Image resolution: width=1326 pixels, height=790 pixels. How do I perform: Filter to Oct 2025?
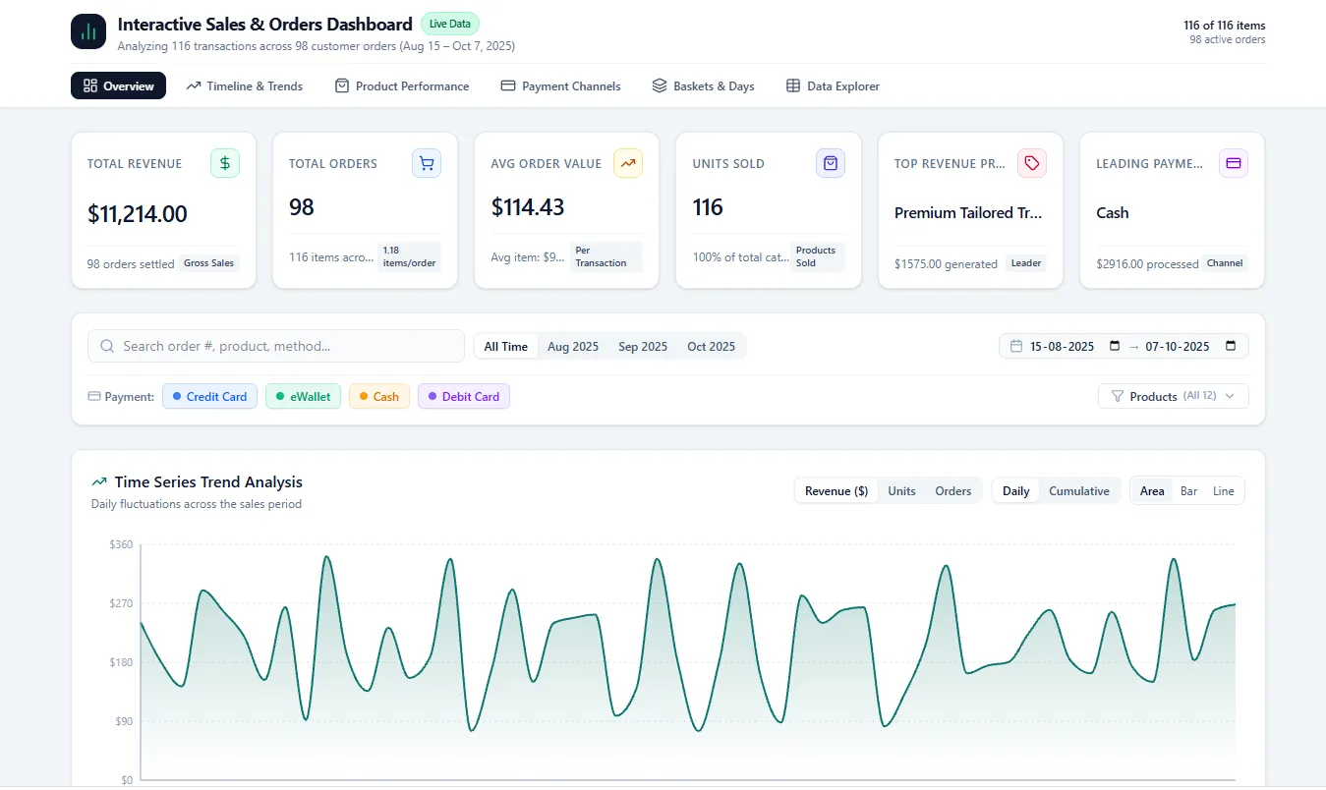712,346
